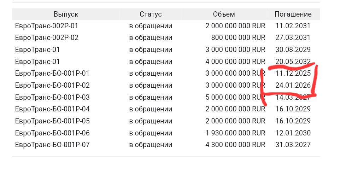The image size is (340, 174).
Task: Click the Объем column header
Action: [224, 14]
